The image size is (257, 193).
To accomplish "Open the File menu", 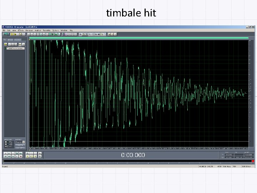I will pyautogui.click(x=4, y=30).
